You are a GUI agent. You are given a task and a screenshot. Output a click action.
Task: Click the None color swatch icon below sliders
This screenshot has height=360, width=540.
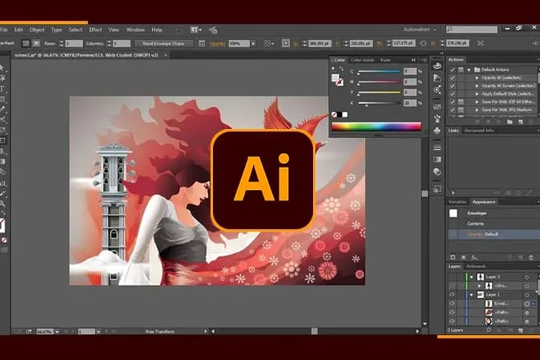tap(335, 115)
